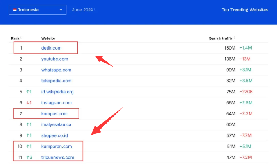Click the 66M traffic value for instagram.com
Viewport: 277px width, 167px height.
click(x=231, y=103)
